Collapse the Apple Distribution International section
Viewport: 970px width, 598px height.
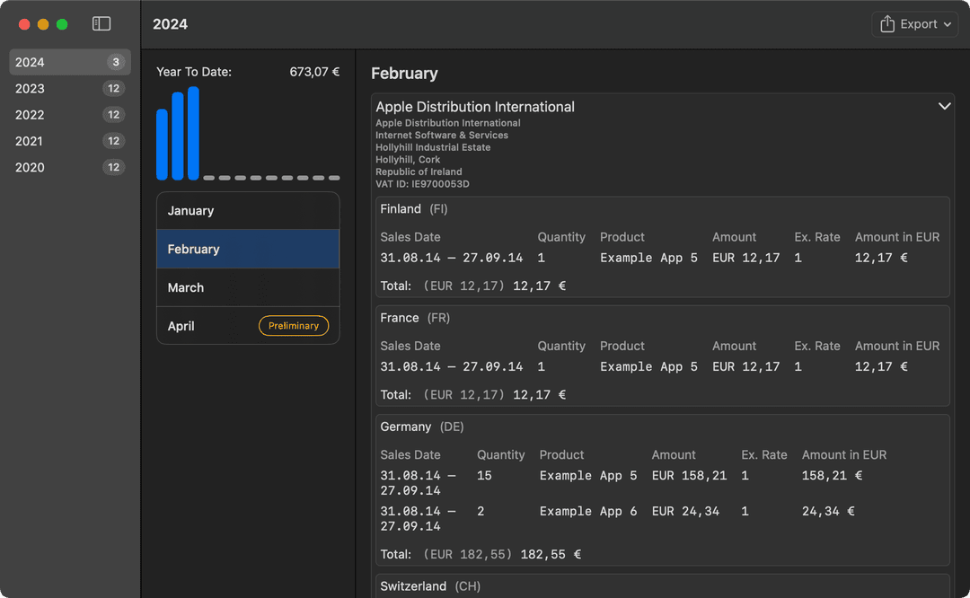point(944,106)
